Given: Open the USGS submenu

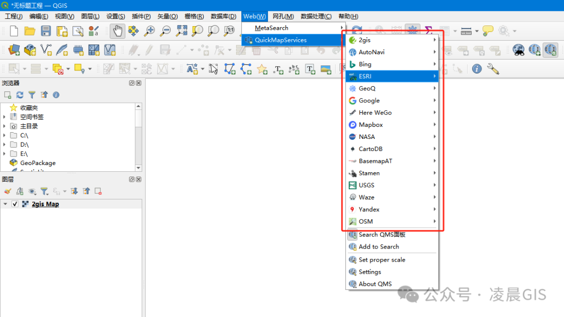Looking at the screenshot, I should pyautogui.click(x=392, y=185).
